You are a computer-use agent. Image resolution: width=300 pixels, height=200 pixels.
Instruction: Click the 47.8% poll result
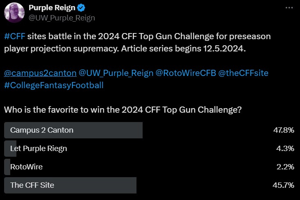click(x=284, y=130)
